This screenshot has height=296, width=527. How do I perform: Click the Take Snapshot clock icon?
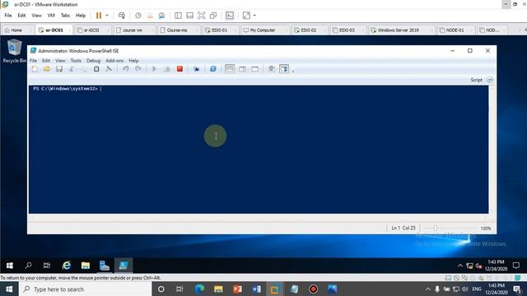coord(138,16)
